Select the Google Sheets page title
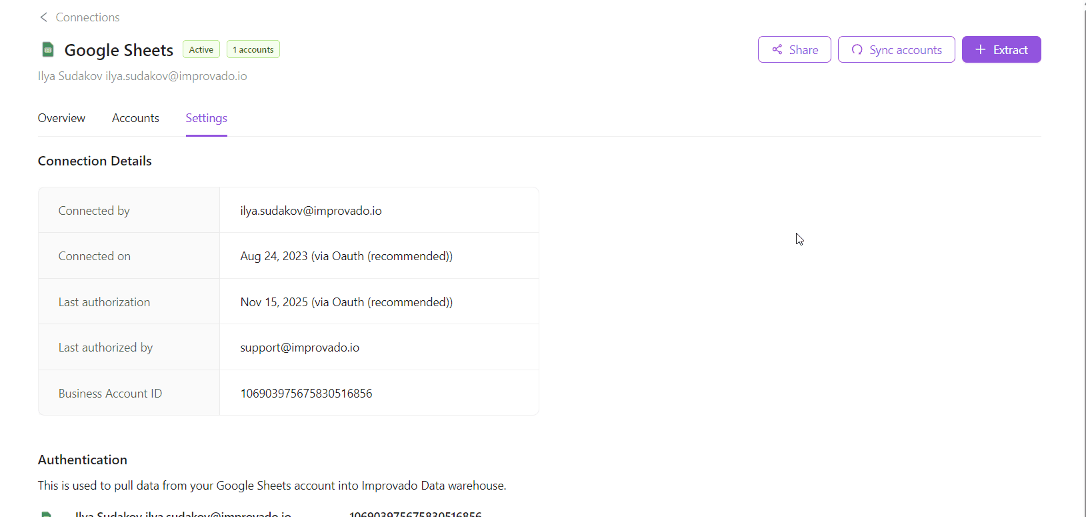This screenshot has height=517, width=1086. pyautogui.click(x=119, y=50)
